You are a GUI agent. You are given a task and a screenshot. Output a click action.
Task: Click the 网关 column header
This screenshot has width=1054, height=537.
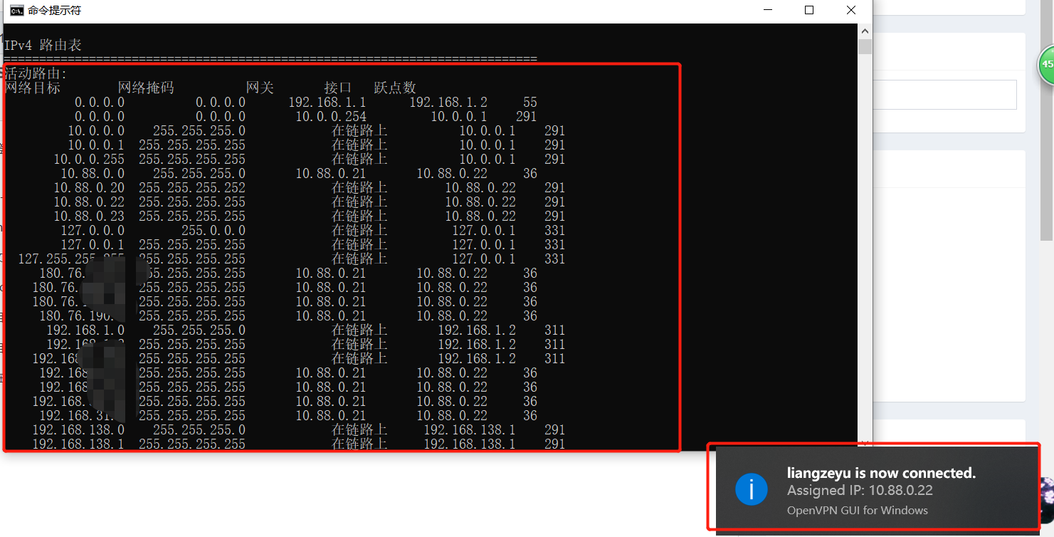coord(260,88)
